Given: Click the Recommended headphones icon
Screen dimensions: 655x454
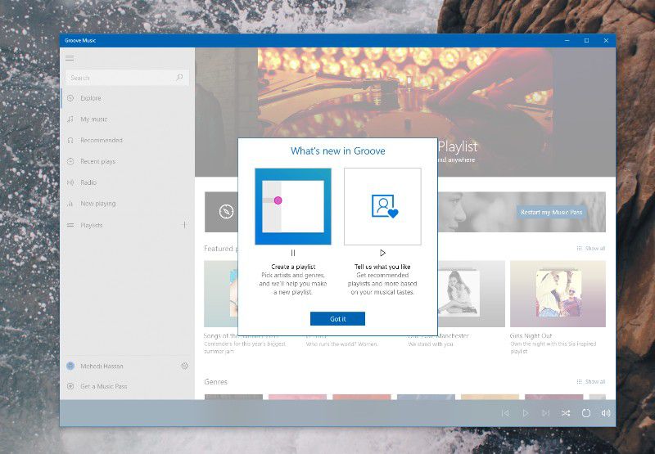Looking at the screenshot, I should tap(70, 140).
